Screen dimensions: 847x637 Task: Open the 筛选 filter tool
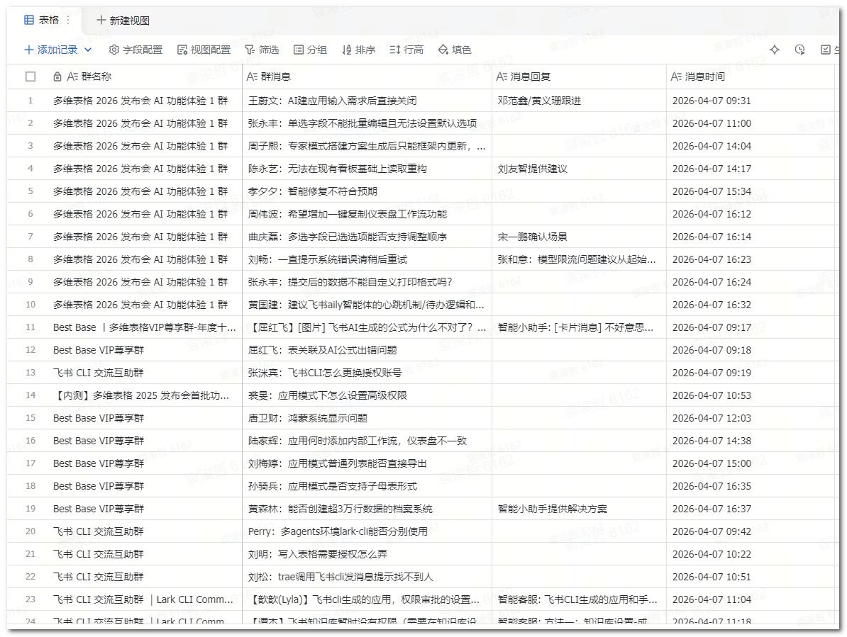(262, 50)
